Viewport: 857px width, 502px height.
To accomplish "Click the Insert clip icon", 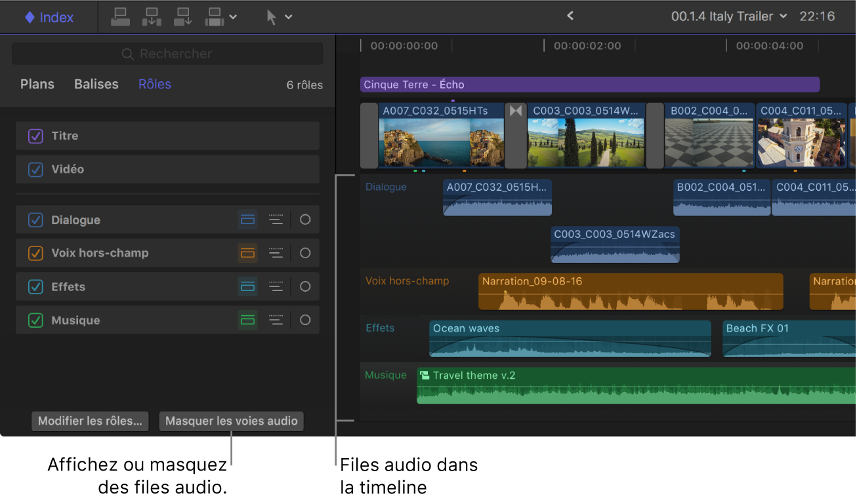I will tap(152, 16).
